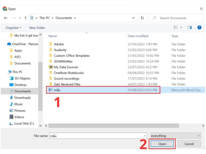This screenshot has width=206, height=154.
Task: Select This PC in the address path
Action: coord(45,18)
